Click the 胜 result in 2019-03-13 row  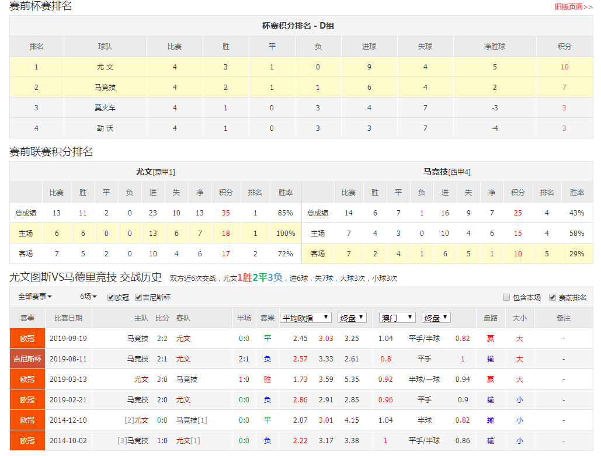[267, 380]
